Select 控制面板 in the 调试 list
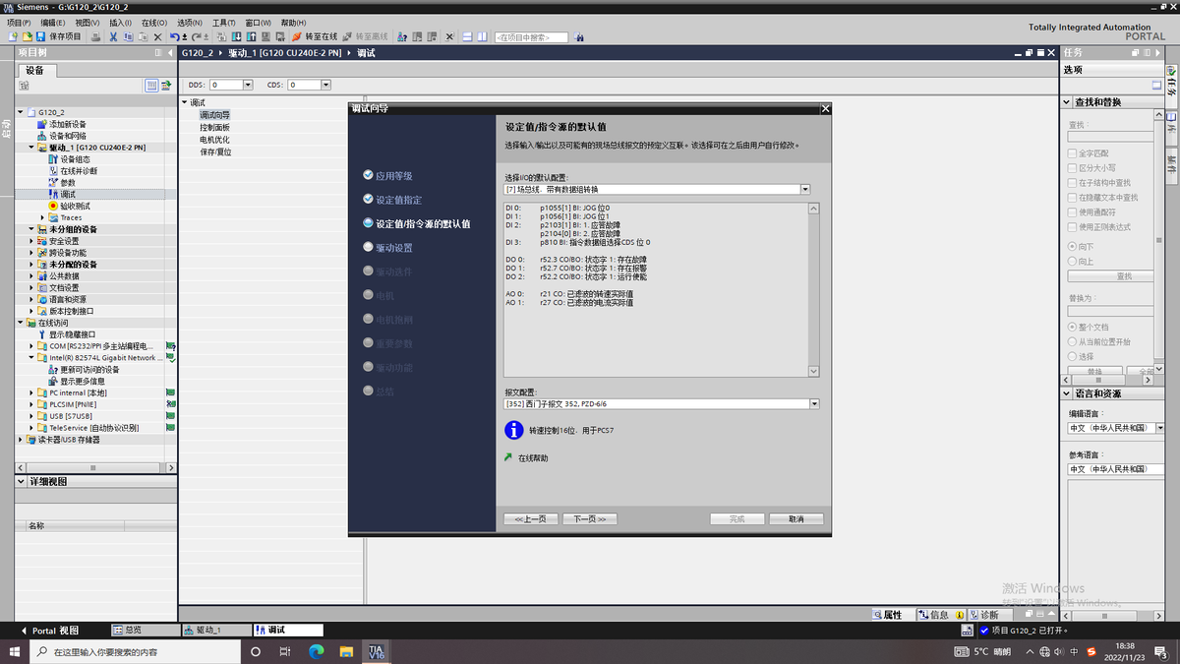Viewport: 1180px width, 664px height. coord(214,128)
